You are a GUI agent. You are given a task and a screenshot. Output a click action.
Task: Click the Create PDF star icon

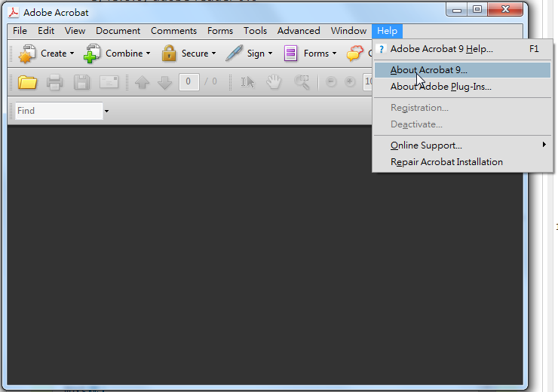(x=27, y=54)
